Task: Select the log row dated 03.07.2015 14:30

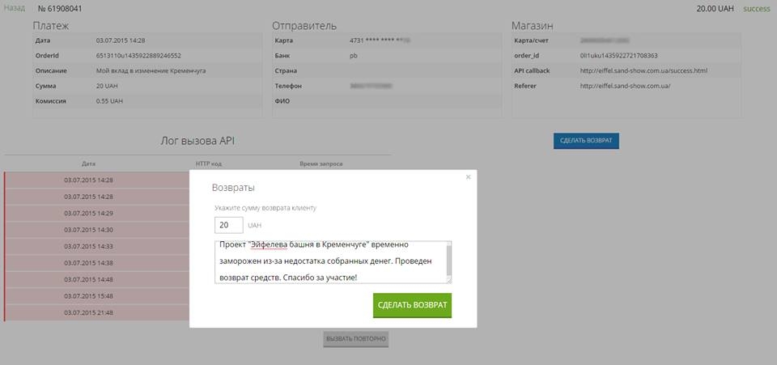Action: [88, 230]
